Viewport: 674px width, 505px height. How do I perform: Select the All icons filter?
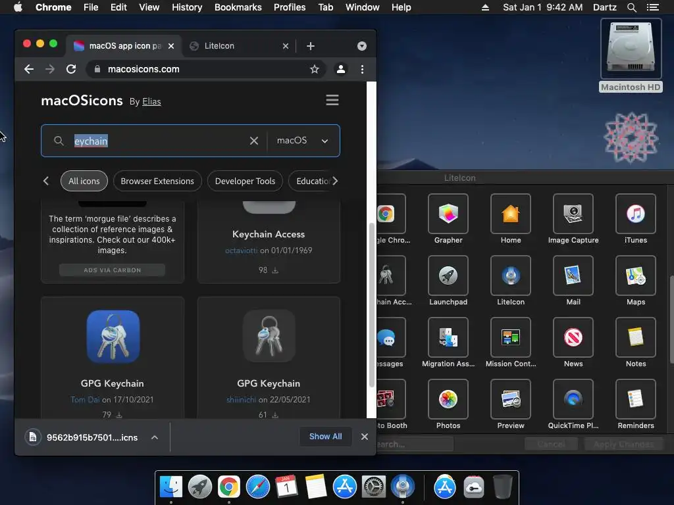click(84, 181)
